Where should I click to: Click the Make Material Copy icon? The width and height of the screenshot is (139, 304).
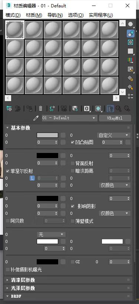coord(52,108)
